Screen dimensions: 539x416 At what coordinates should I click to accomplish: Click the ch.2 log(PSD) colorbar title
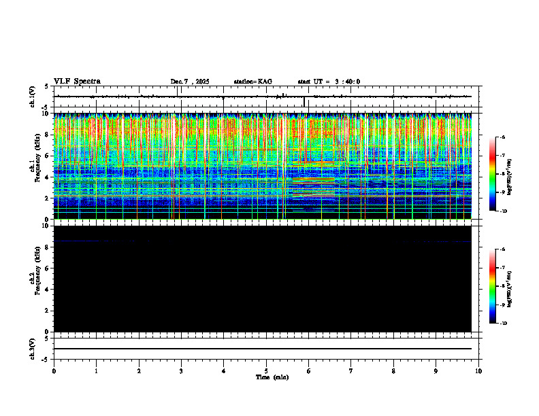[510, 289]
